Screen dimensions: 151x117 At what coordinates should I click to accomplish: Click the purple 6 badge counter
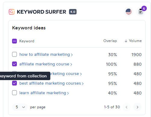tap(144, 8)
